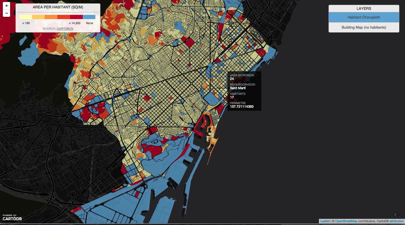Click the LAYERS panel header
This screenshot has width=405, height=225.
click(x=364, y=9)
